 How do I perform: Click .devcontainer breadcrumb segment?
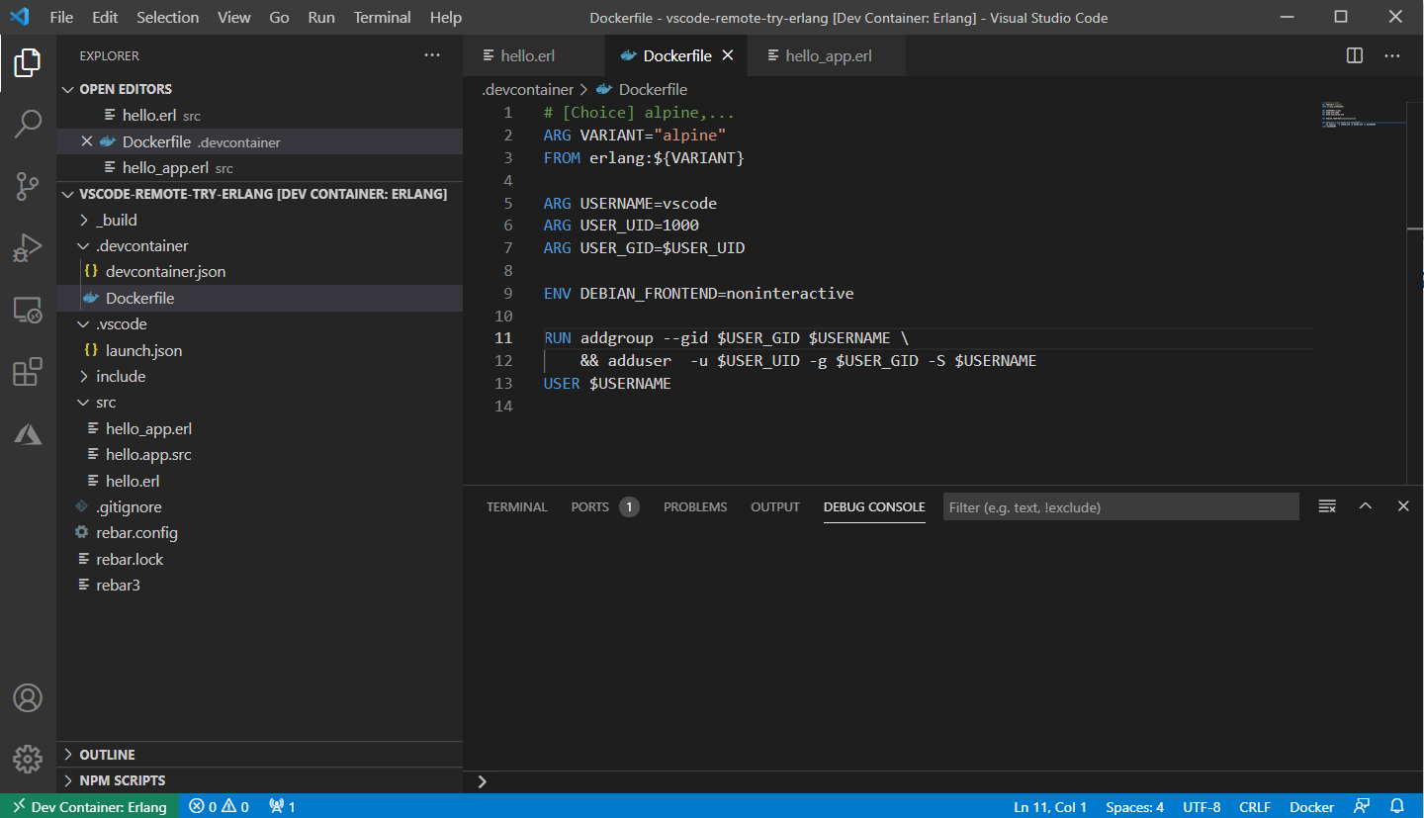pos(527,89)
